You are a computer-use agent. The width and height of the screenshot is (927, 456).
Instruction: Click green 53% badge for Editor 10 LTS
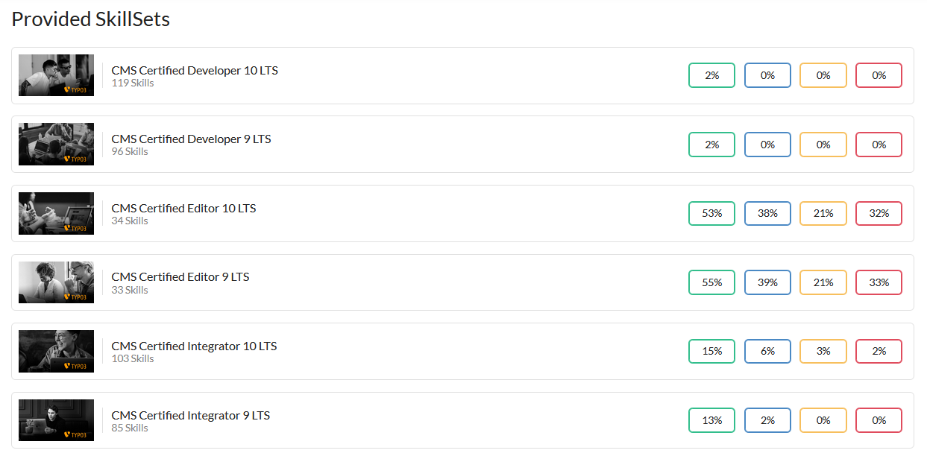711,213
